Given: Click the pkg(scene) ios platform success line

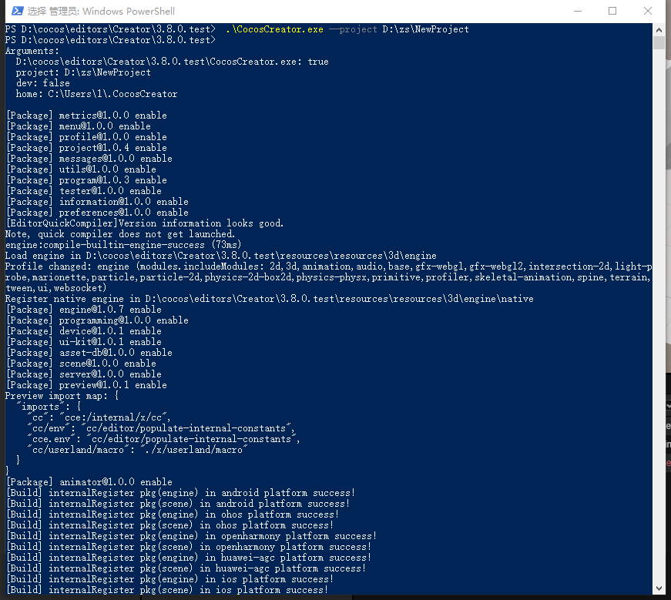Looking at the screenshot, I should click(x=167, y=590).
